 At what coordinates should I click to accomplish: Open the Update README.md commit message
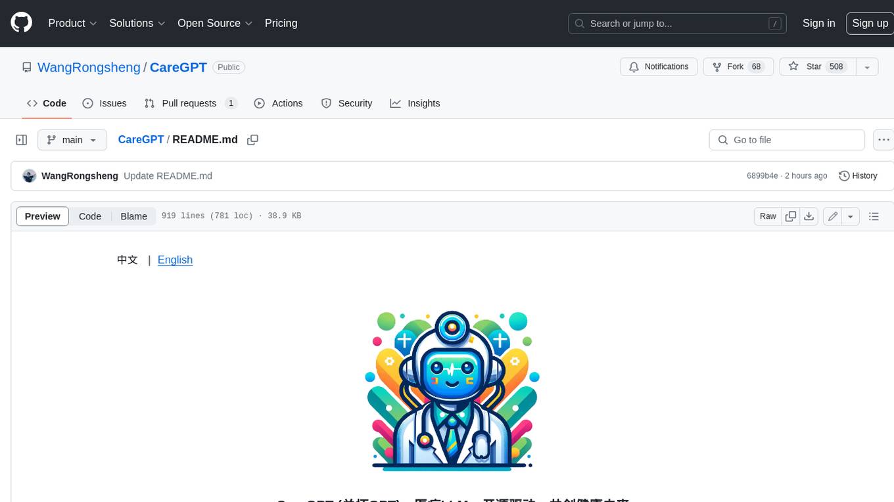[x=168, y=176]
